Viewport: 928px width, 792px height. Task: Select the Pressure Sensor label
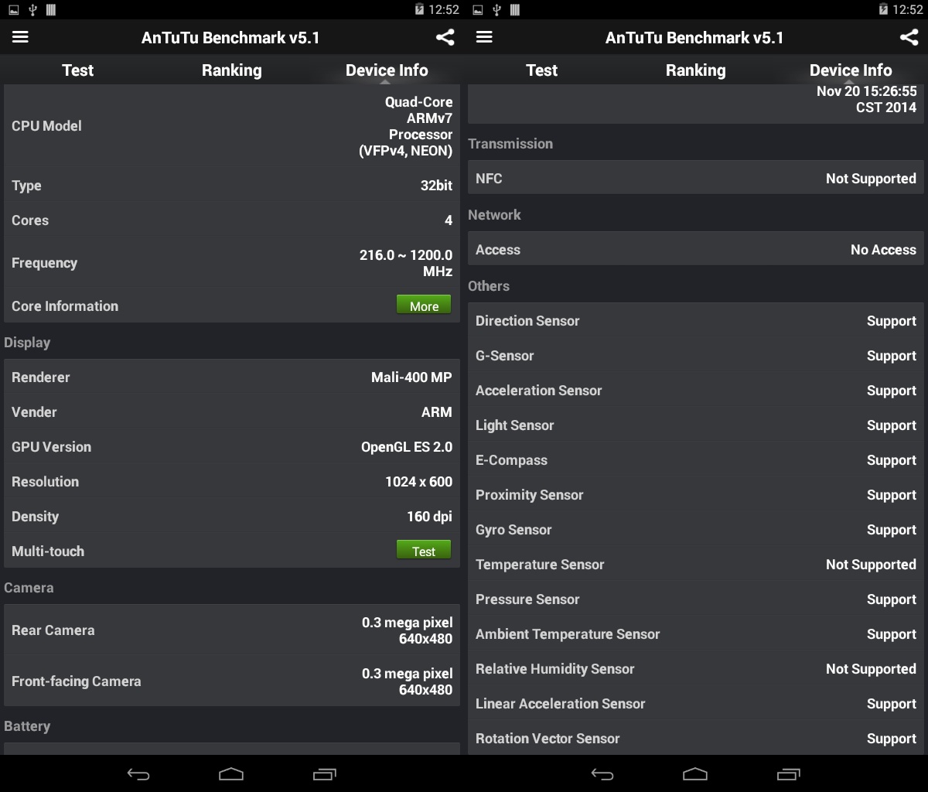pyautogui.click(x=527, y=599)
